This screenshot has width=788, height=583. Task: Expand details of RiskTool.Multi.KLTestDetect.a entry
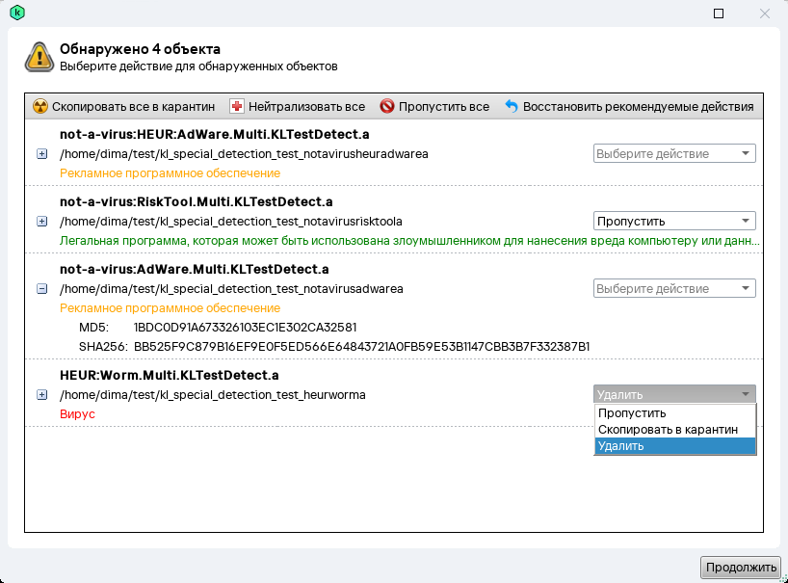tap(41, 222)
